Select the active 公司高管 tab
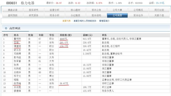 117,15
